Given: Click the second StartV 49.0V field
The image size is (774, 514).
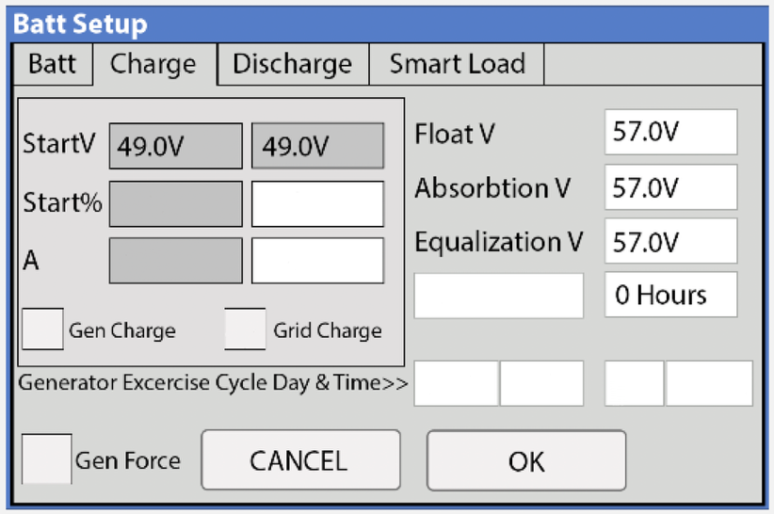Looking at the screenshot, I should coord(318,146).
